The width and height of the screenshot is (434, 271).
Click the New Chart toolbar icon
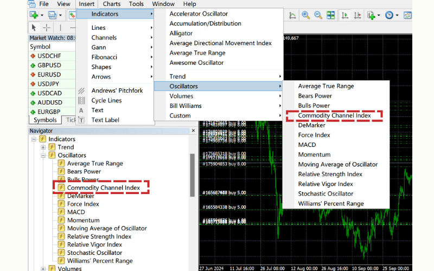[x=34, y=16]
